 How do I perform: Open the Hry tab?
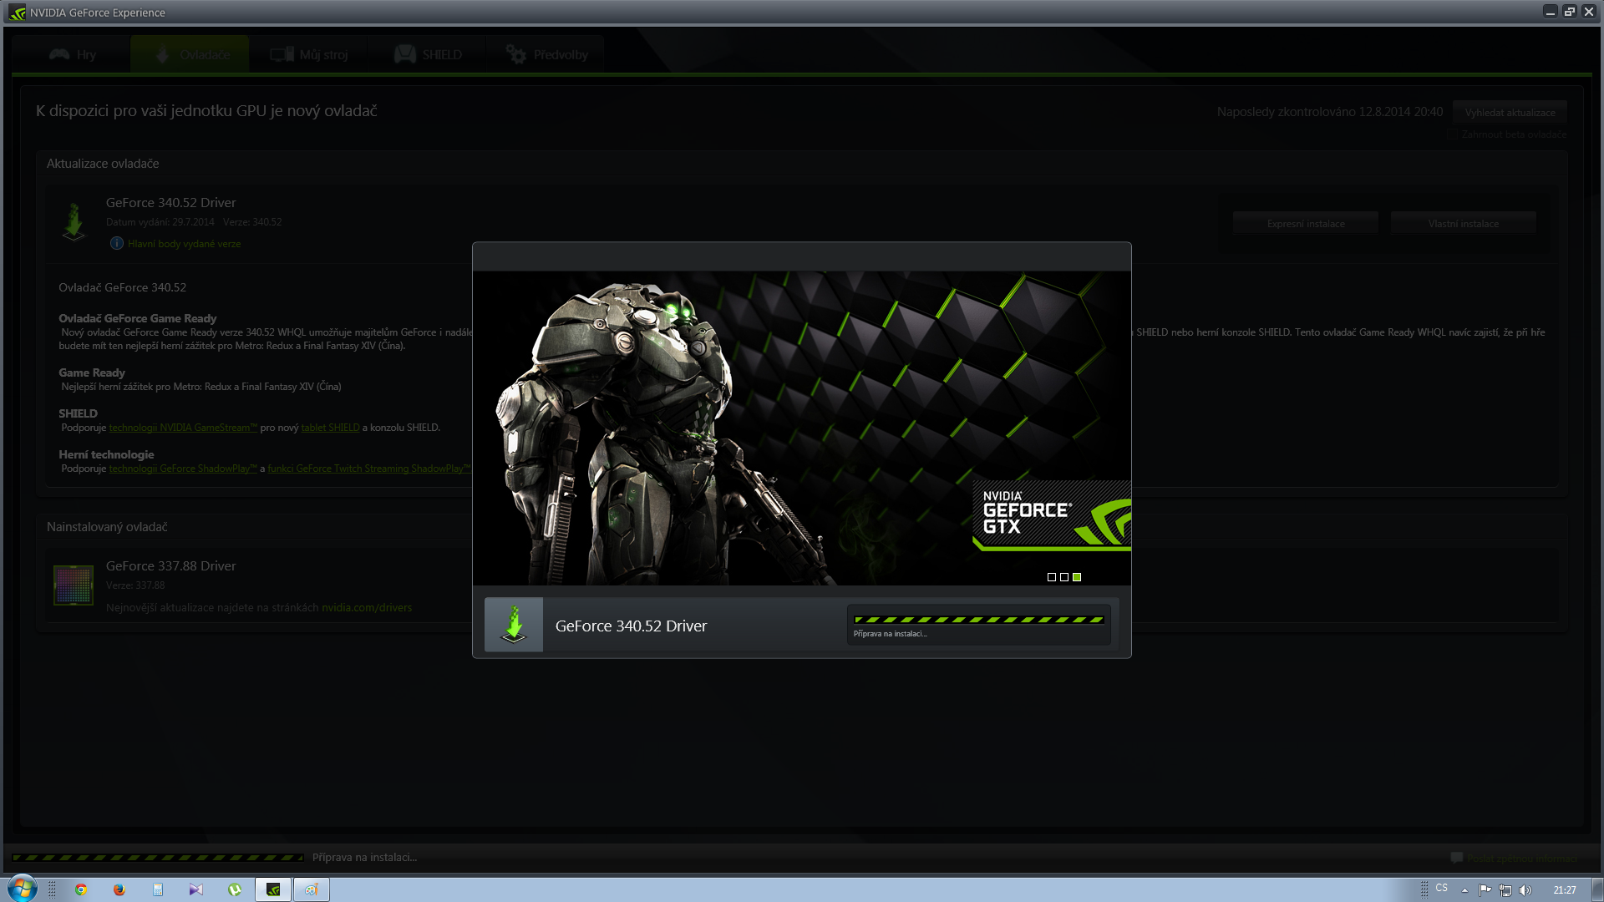pos(72,54)
